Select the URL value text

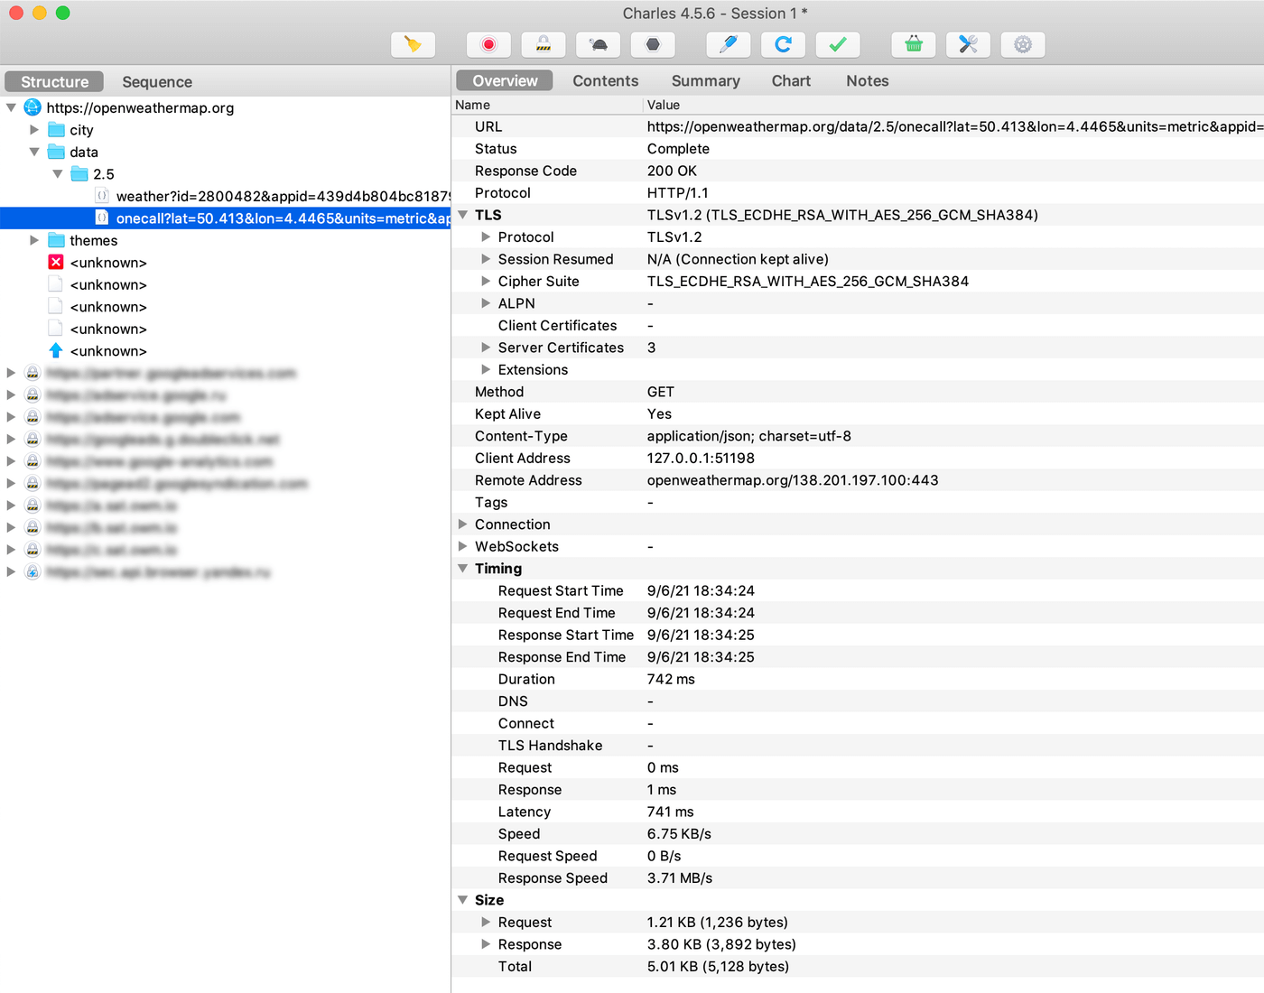point(955,126)
